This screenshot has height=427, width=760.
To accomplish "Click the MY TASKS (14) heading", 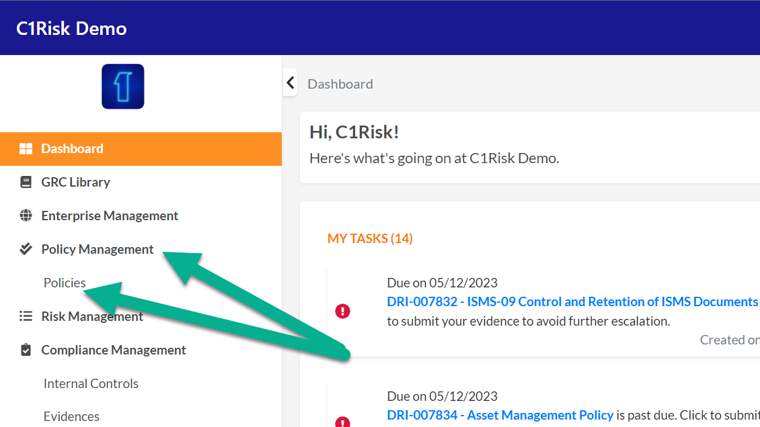I will [370, 238].
